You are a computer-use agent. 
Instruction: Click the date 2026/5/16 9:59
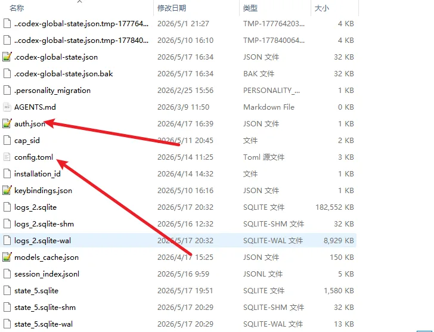click(x=183, y=274)
